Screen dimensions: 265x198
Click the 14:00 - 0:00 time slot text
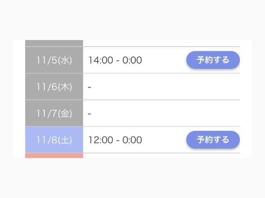point(115,60)
